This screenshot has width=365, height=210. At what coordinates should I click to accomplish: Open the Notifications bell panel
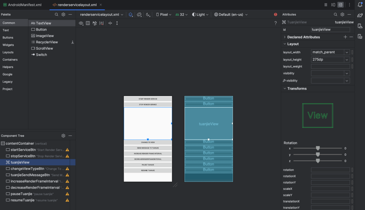360,5
